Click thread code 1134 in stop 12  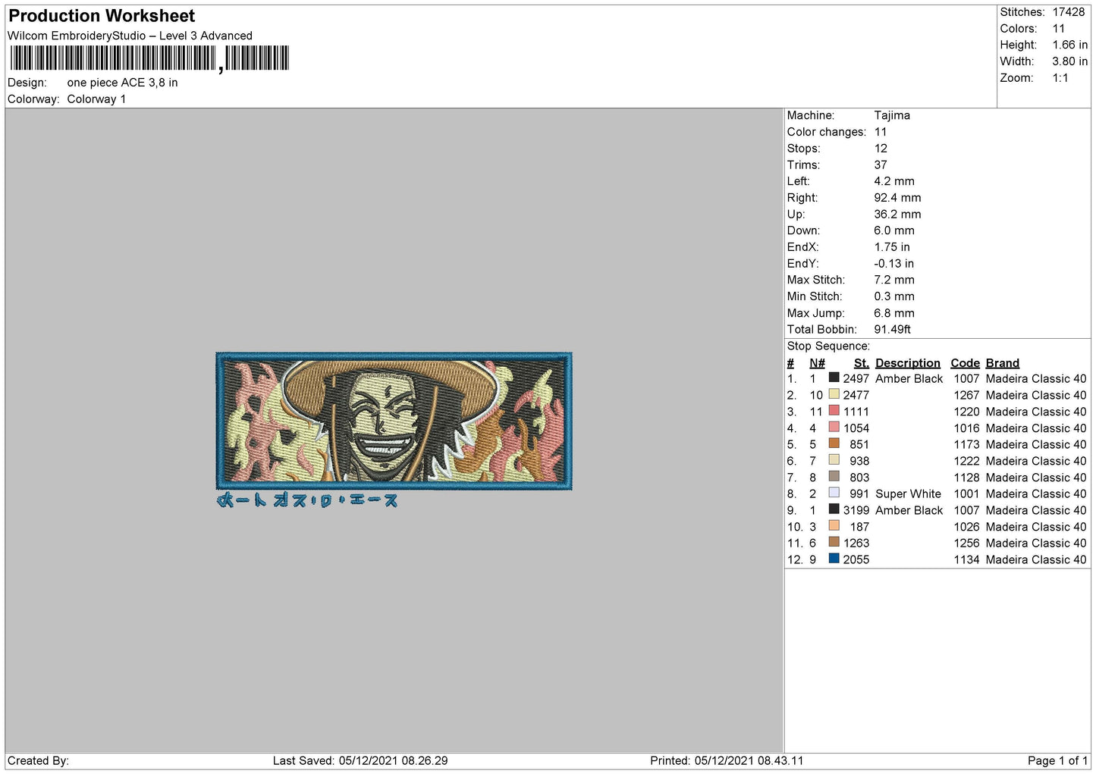(x=966, y=559)
